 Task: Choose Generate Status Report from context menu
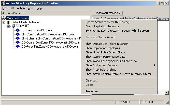click(x=100, y=37)
